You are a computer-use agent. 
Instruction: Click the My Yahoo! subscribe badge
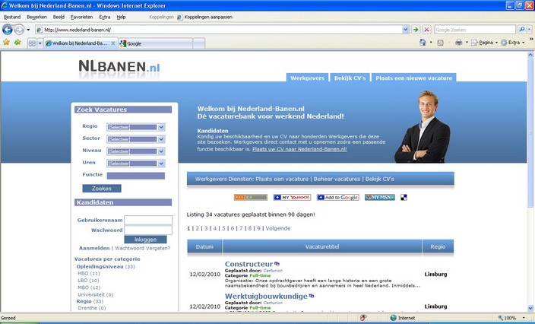[292, 197]
